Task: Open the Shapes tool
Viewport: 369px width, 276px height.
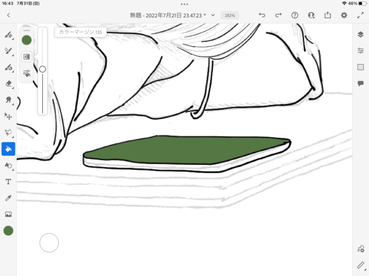Action: pos(8,165)
